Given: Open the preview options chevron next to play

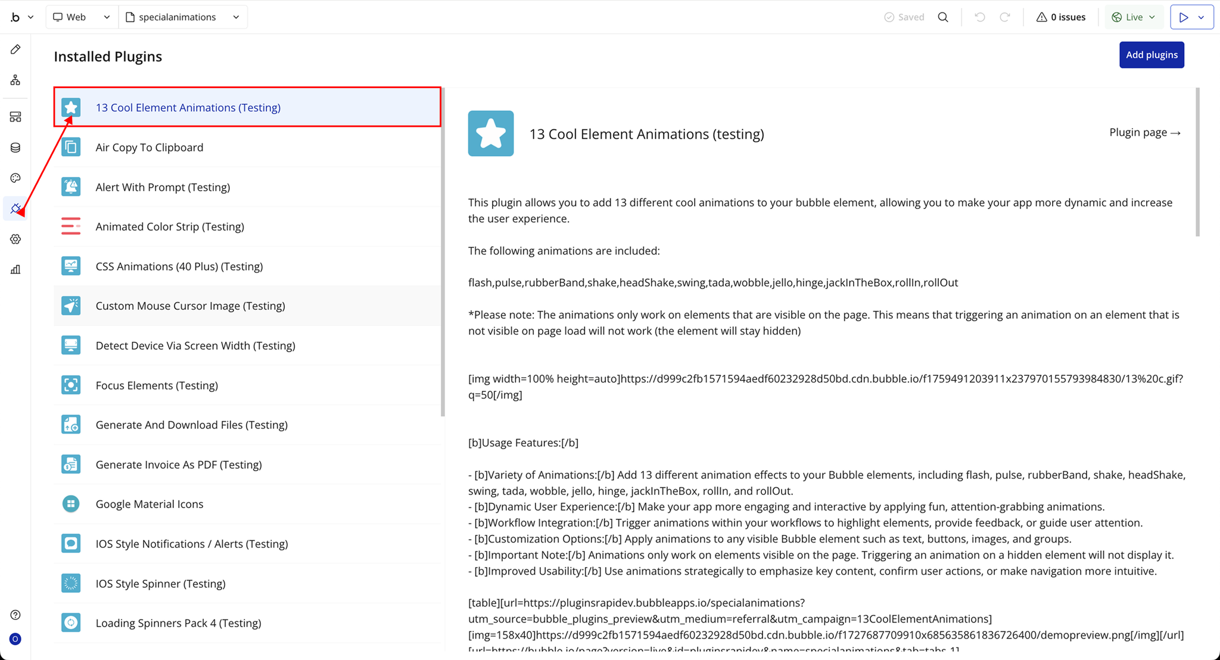Looking at the screenshot, I should coord(1202,17).
